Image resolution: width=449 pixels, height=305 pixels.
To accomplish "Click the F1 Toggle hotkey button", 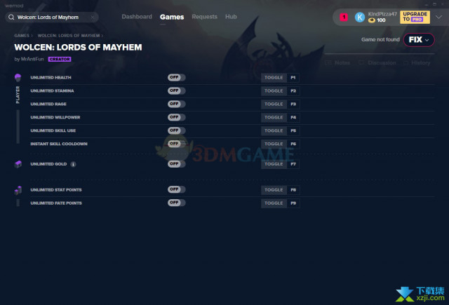I will pyautogui.click(x=280, y=78).
